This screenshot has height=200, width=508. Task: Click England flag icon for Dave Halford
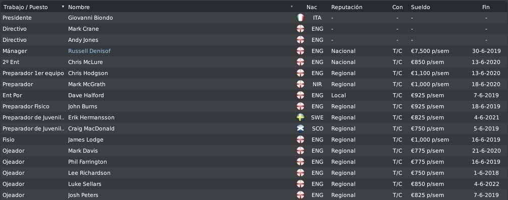pyautogui.click(x=300, y=95)
